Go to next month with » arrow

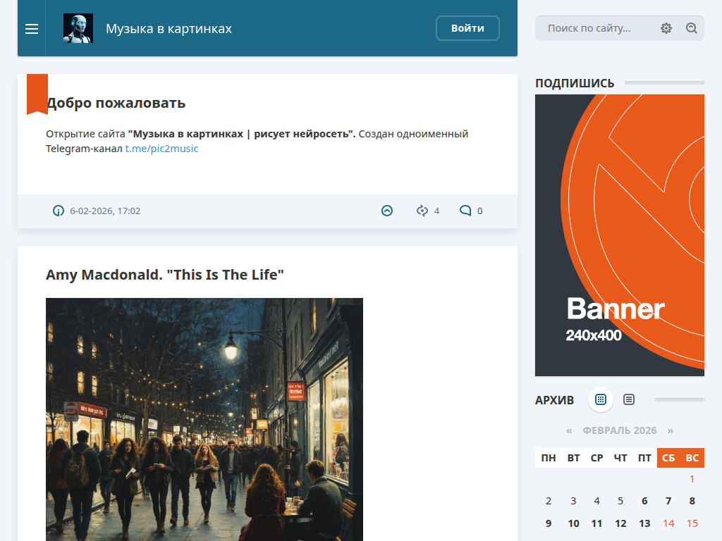[671, 430]
